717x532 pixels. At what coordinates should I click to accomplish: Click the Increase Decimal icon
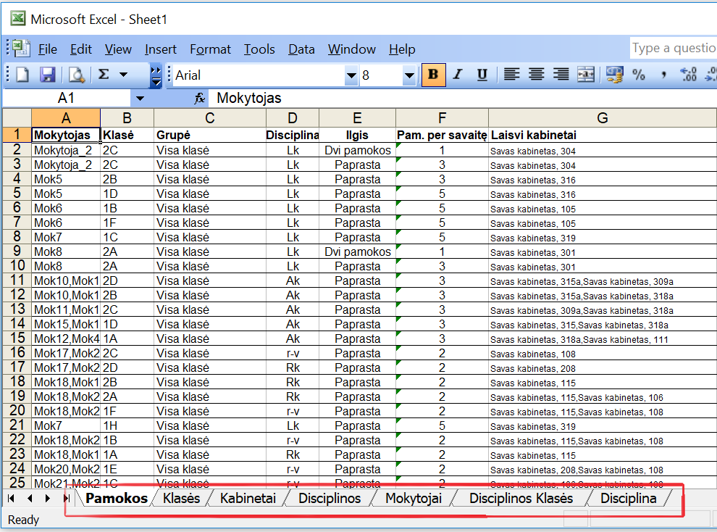click(688, 75)
